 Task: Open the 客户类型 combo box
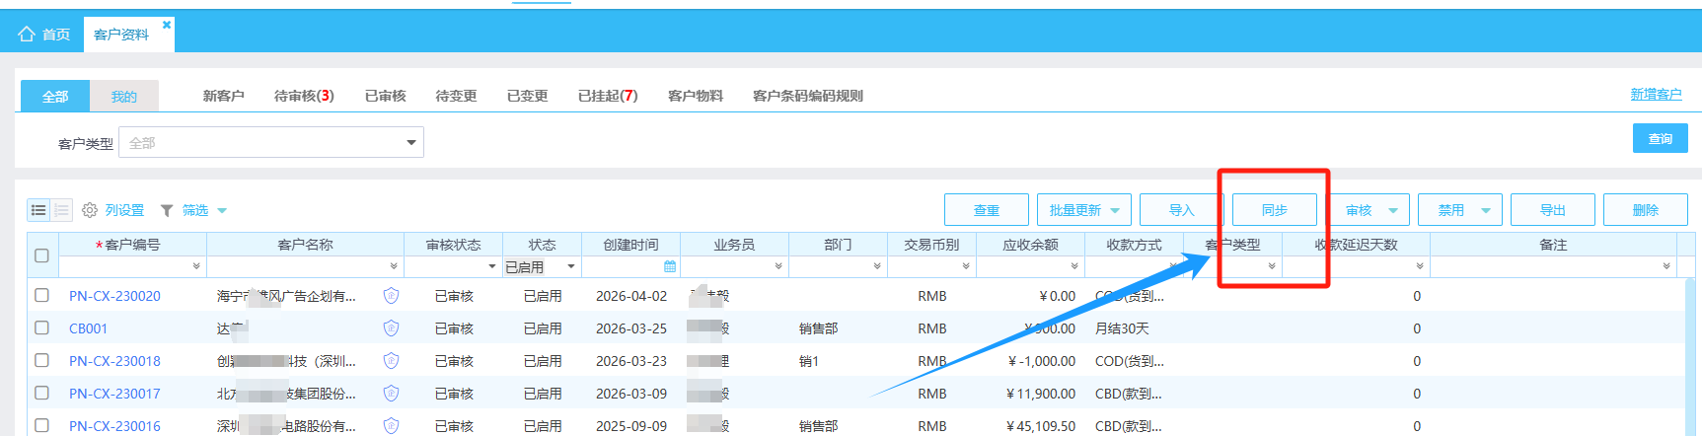[271, 142]
